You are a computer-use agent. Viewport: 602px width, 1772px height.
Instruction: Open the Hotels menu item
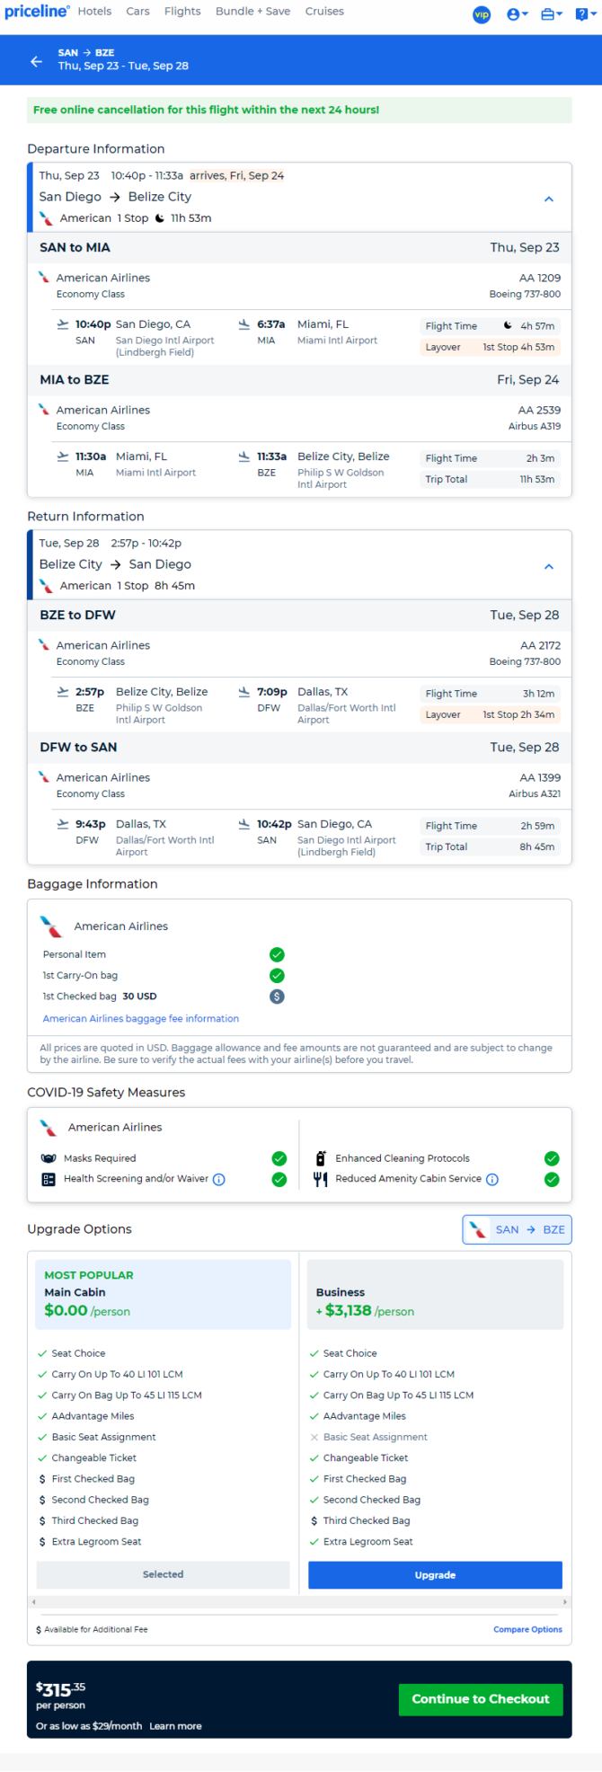click(94, 12)
